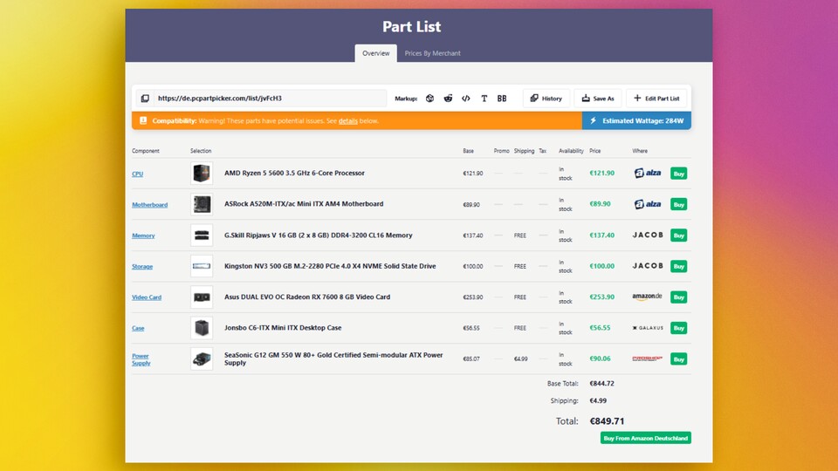Viewport: 838px width, 471px height.
Task: Select the plain text markup icon
Action: point(484,99)
